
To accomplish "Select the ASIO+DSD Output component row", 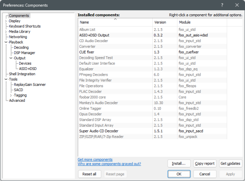I will point(152,35).
